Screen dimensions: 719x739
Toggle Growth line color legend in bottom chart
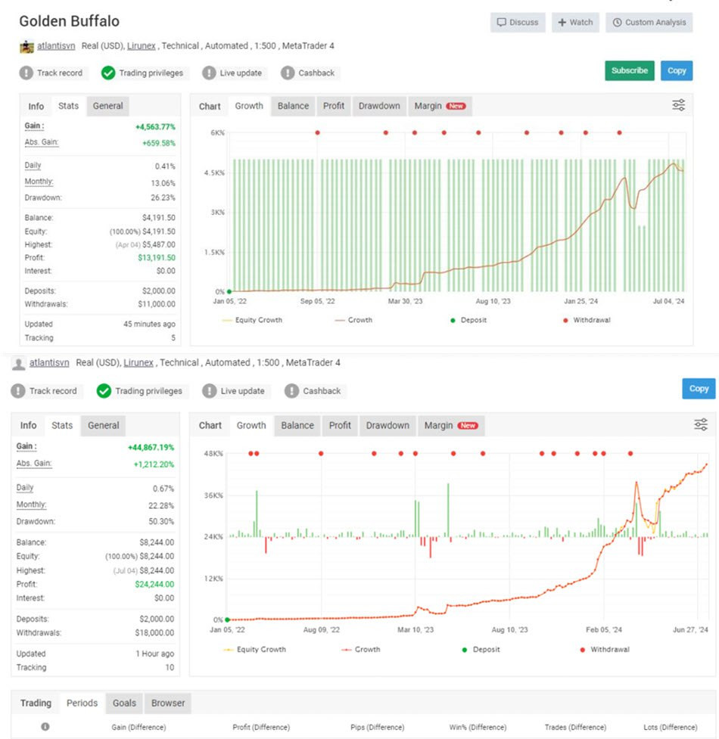360,649
